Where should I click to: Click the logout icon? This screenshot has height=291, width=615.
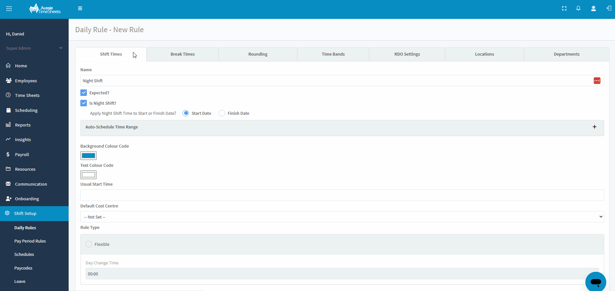tap(609, 8)
